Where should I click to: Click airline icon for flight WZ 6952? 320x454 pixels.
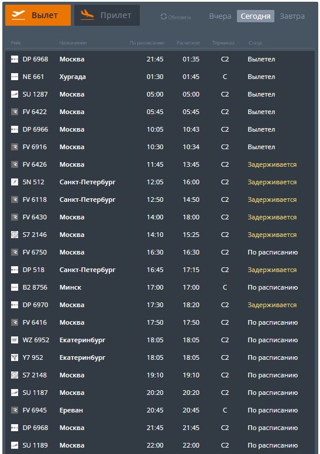click(15, 340)
